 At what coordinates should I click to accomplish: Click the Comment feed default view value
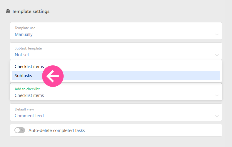[x=29, y=116]
